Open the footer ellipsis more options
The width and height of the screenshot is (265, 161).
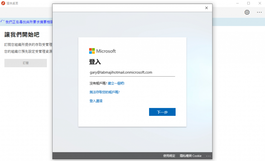208,156
